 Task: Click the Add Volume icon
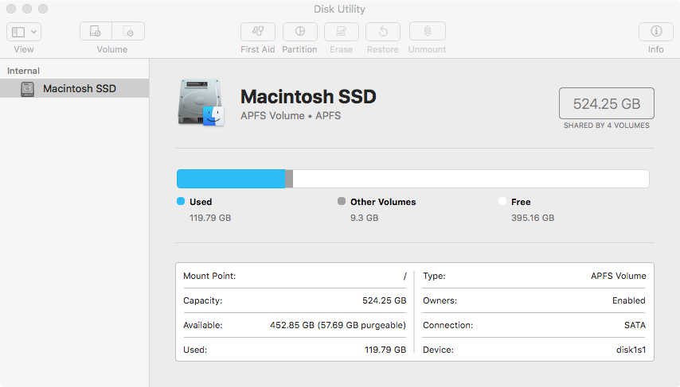pos(96,31)
